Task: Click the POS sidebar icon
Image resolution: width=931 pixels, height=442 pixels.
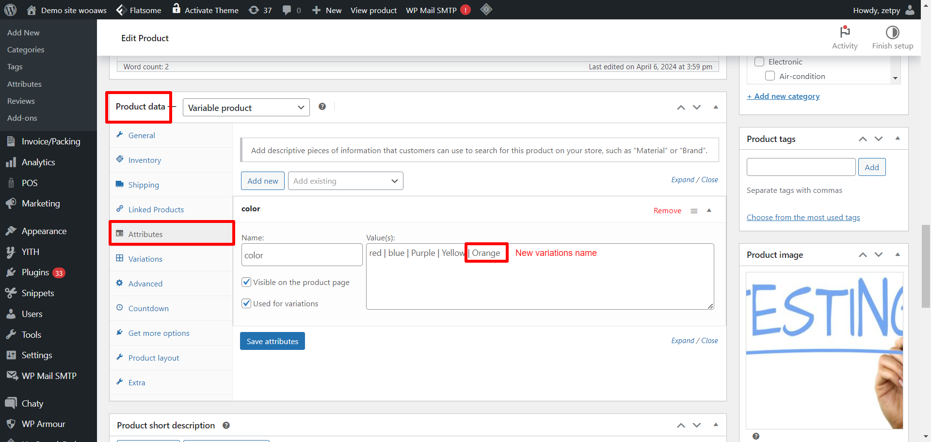Action: click(x=11, y=183)
